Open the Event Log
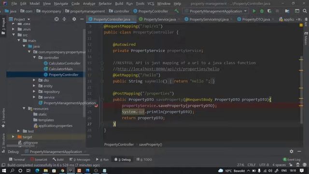Image resolution: width=309 pixels, height=174 pixels. tap(292, 159)
